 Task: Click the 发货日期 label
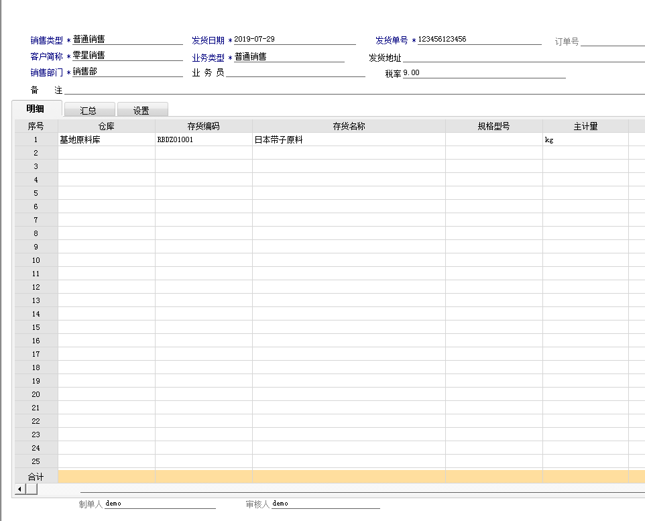pos(208,40)
